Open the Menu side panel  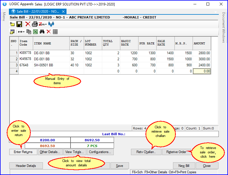click(x=4, y=16)
